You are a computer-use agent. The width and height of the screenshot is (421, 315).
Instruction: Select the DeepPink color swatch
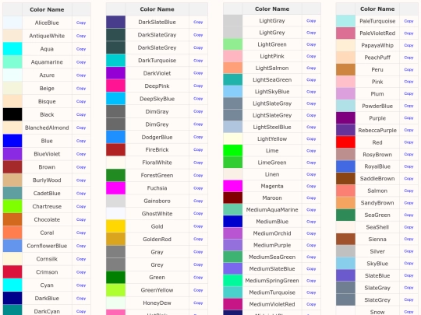115,86
